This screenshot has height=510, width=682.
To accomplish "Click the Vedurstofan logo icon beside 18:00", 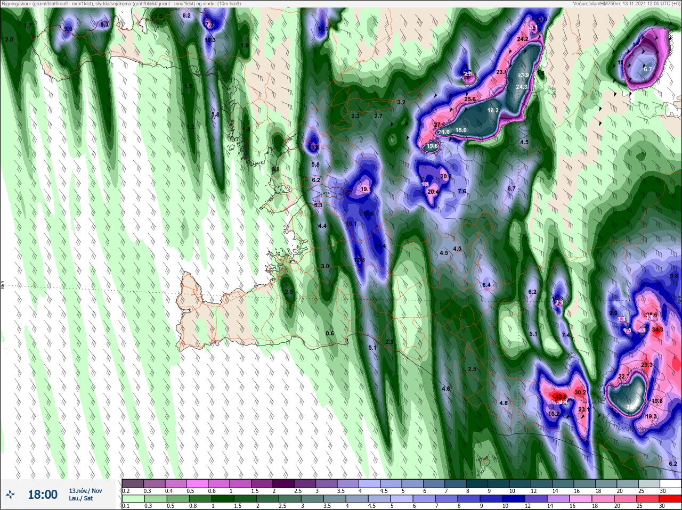I will pyautogui.click(x=10, y=495).
